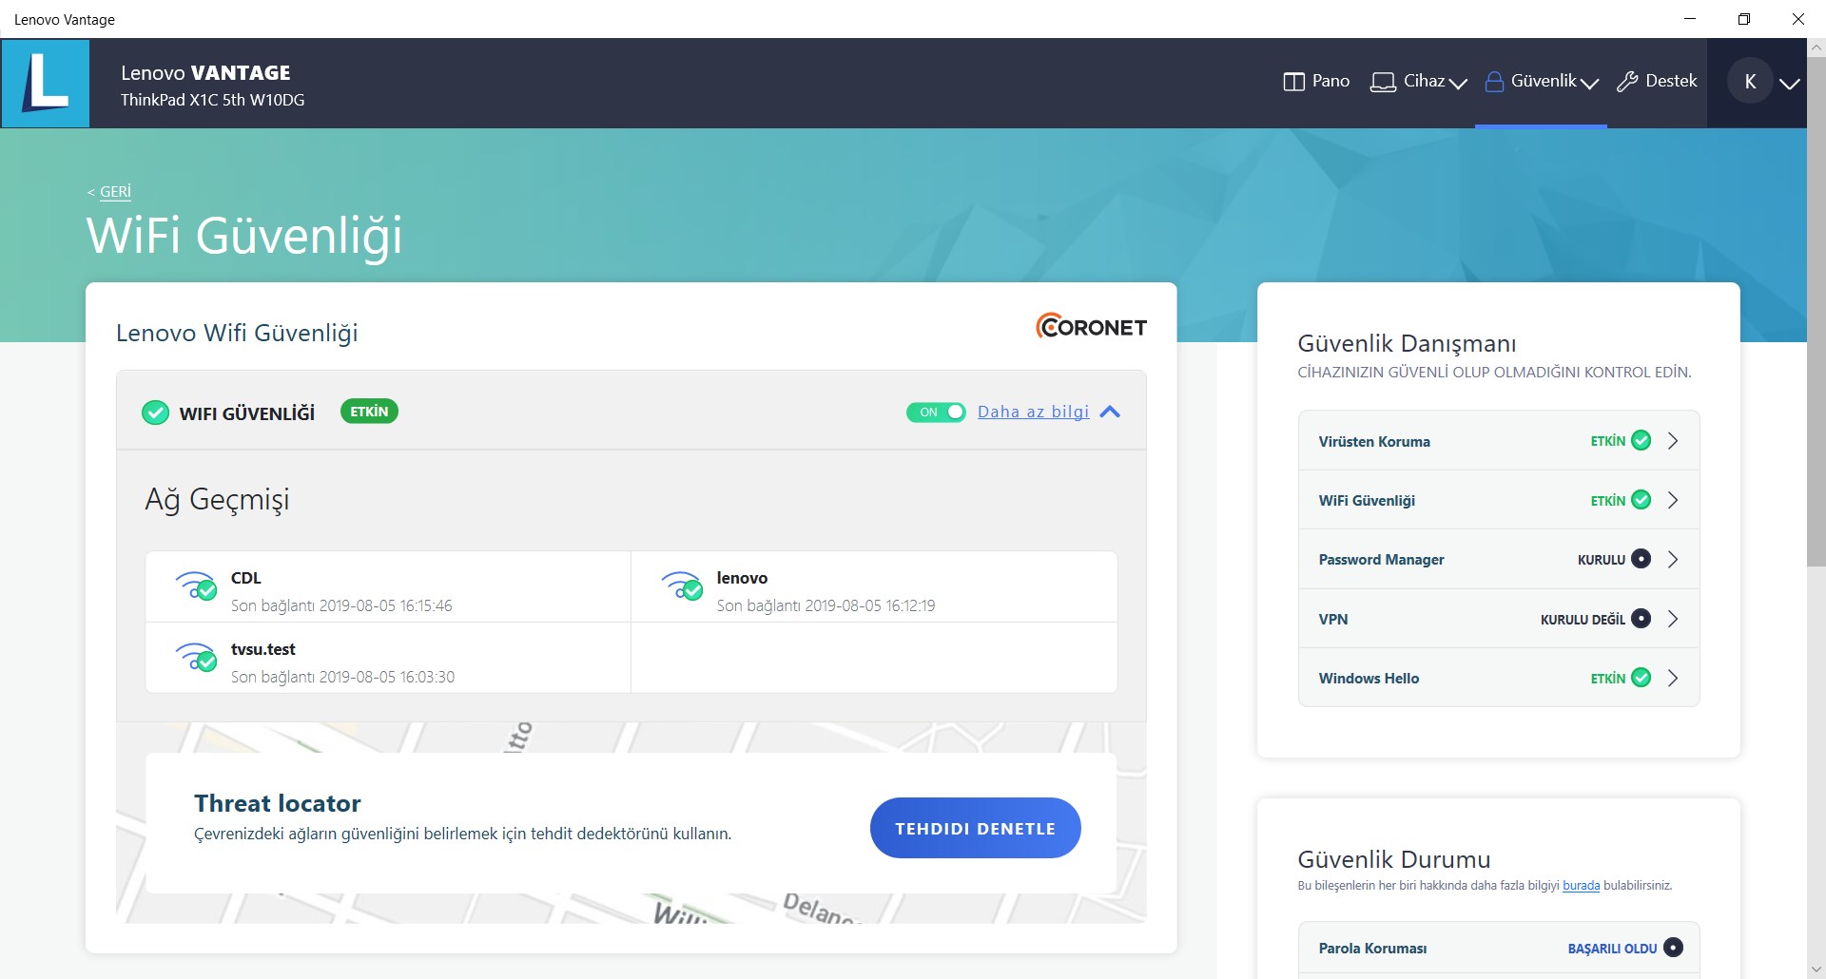Click the Virüsten Koruma green check icon
This screenshot has width=1826, height=979.
click(x=1641, y=440)
